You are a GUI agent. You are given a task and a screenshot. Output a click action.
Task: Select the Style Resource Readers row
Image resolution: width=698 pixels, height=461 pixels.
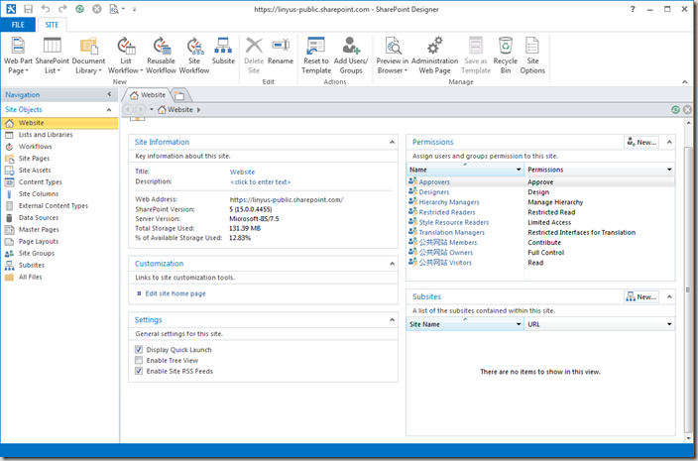click(x=540, y=222)
